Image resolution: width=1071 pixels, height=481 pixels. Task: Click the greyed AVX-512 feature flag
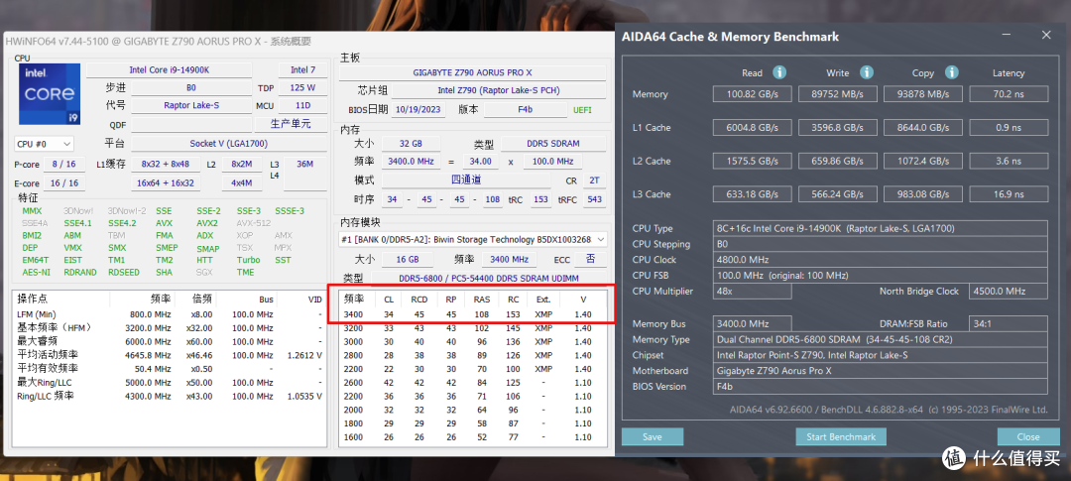(254, 223)
